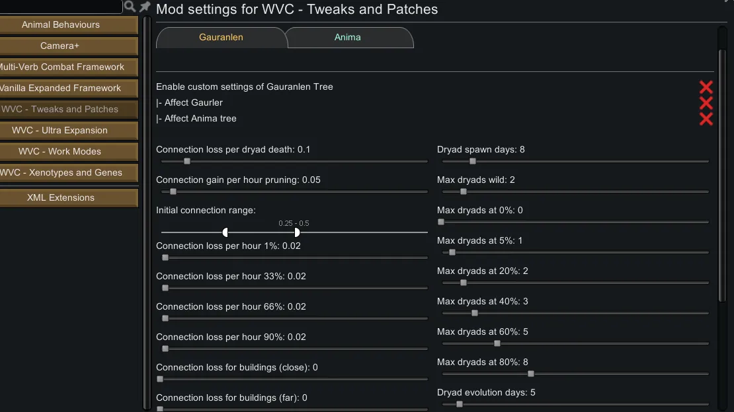Click the Max dryads at 80% slider handle
This screenshot has height=412, width=734.
pyautogui.click(x=530, y=374)
